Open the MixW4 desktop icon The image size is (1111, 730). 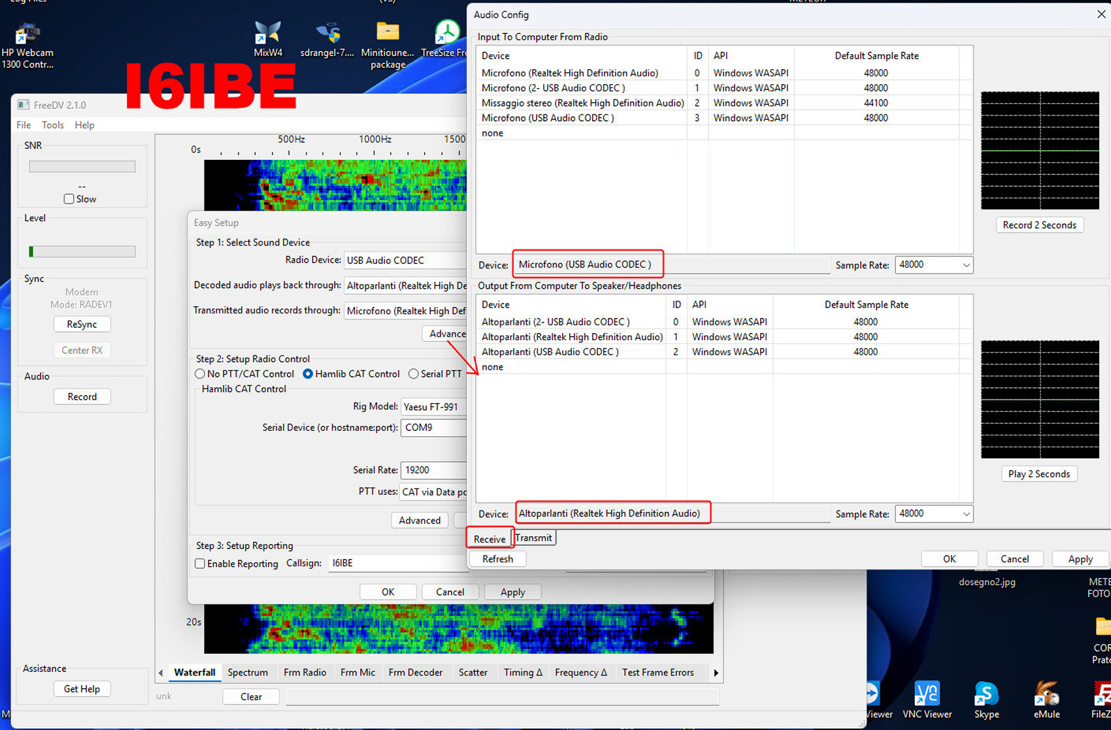268,34
